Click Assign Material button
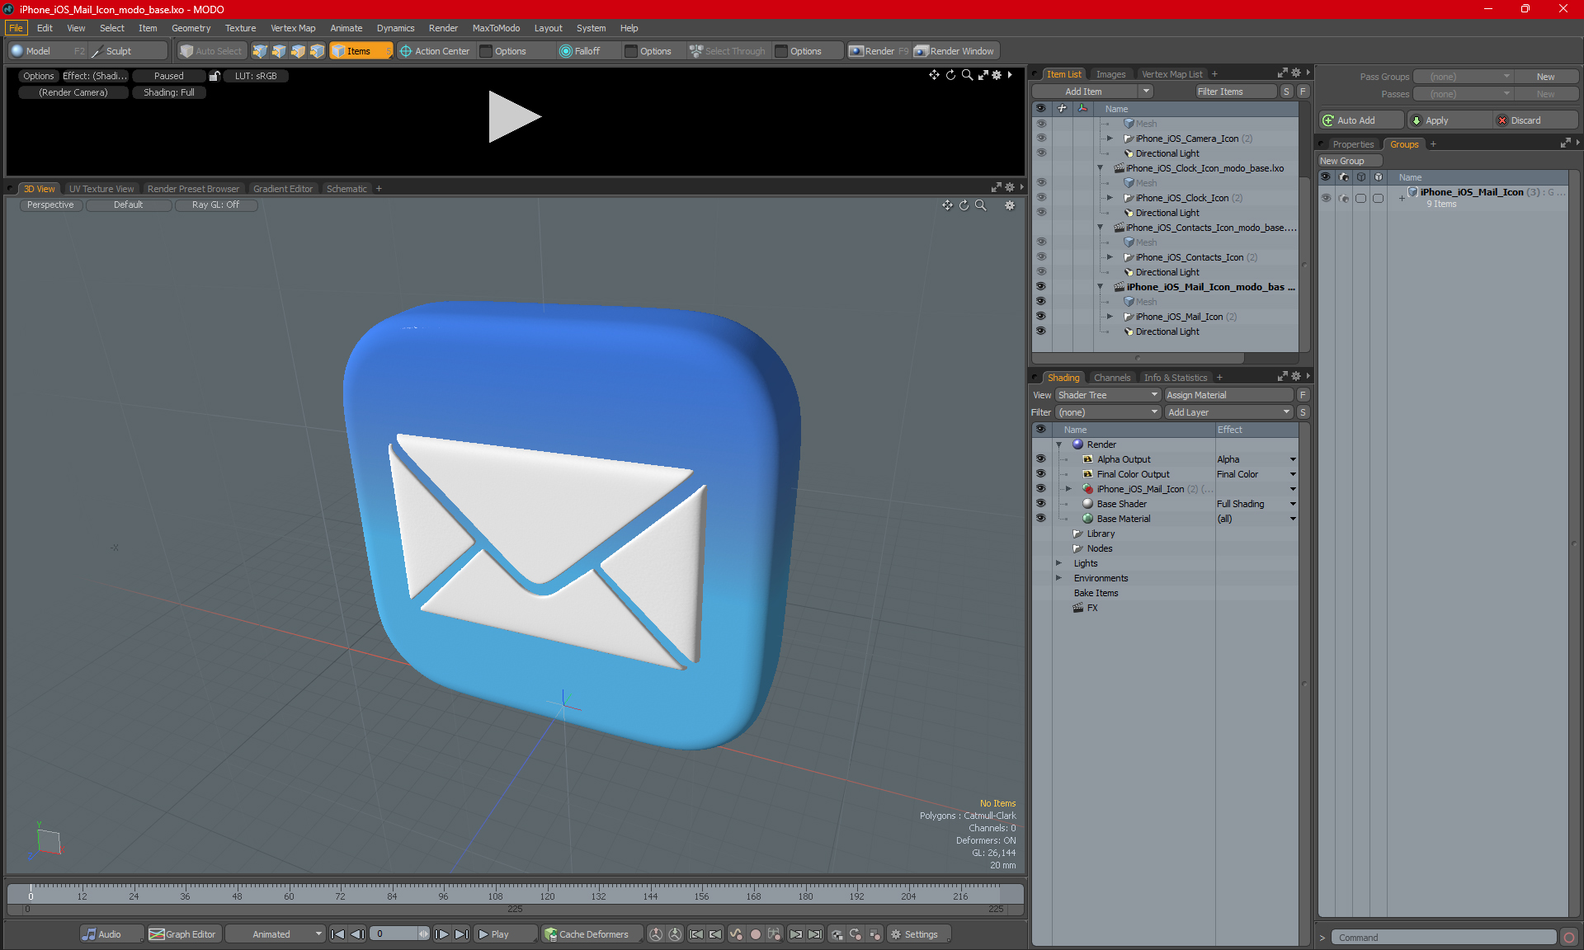This screenshot has width=1584, height=950. click(1228, 395)
